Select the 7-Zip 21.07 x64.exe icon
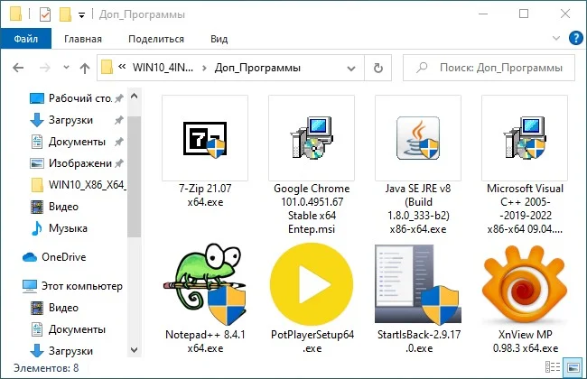The width and height of the screenshot is (587, 379). pos(205,138)
